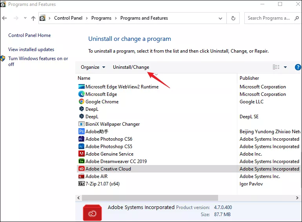Click the Control Panel icon in address bar
The width and height of the screenshot is (302, 222).
tap(42, 18)
